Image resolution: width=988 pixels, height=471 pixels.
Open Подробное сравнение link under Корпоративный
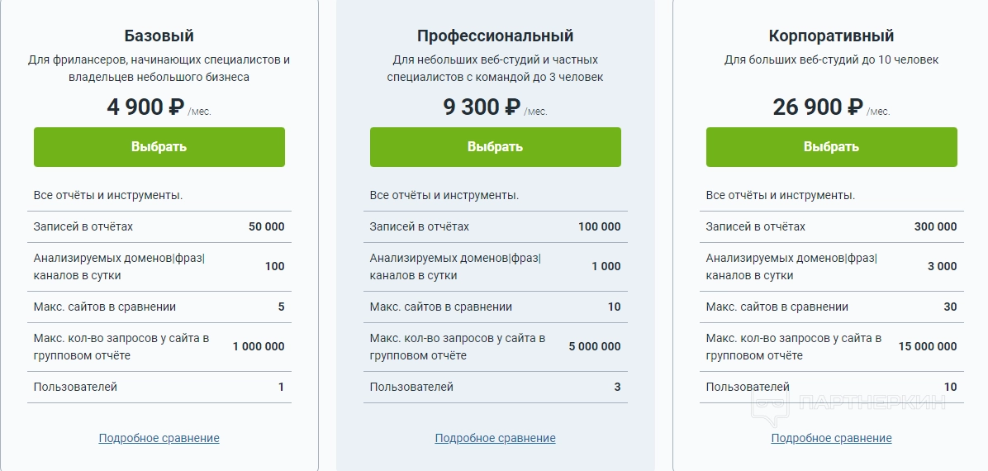(831, 438)
